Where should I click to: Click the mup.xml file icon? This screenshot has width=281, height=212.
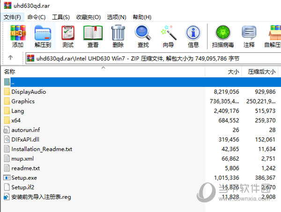[x=7, y=159]
